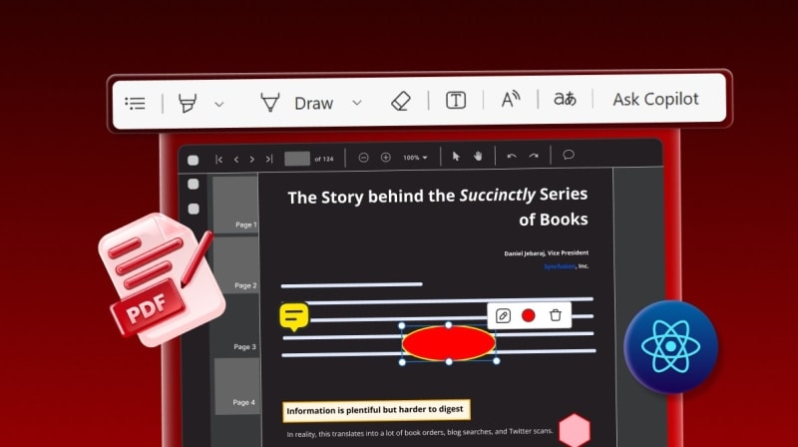Viewport: 798px width, 447px height.
Task: Click the contents list icon in toolbar
Action: pos(136,102)
